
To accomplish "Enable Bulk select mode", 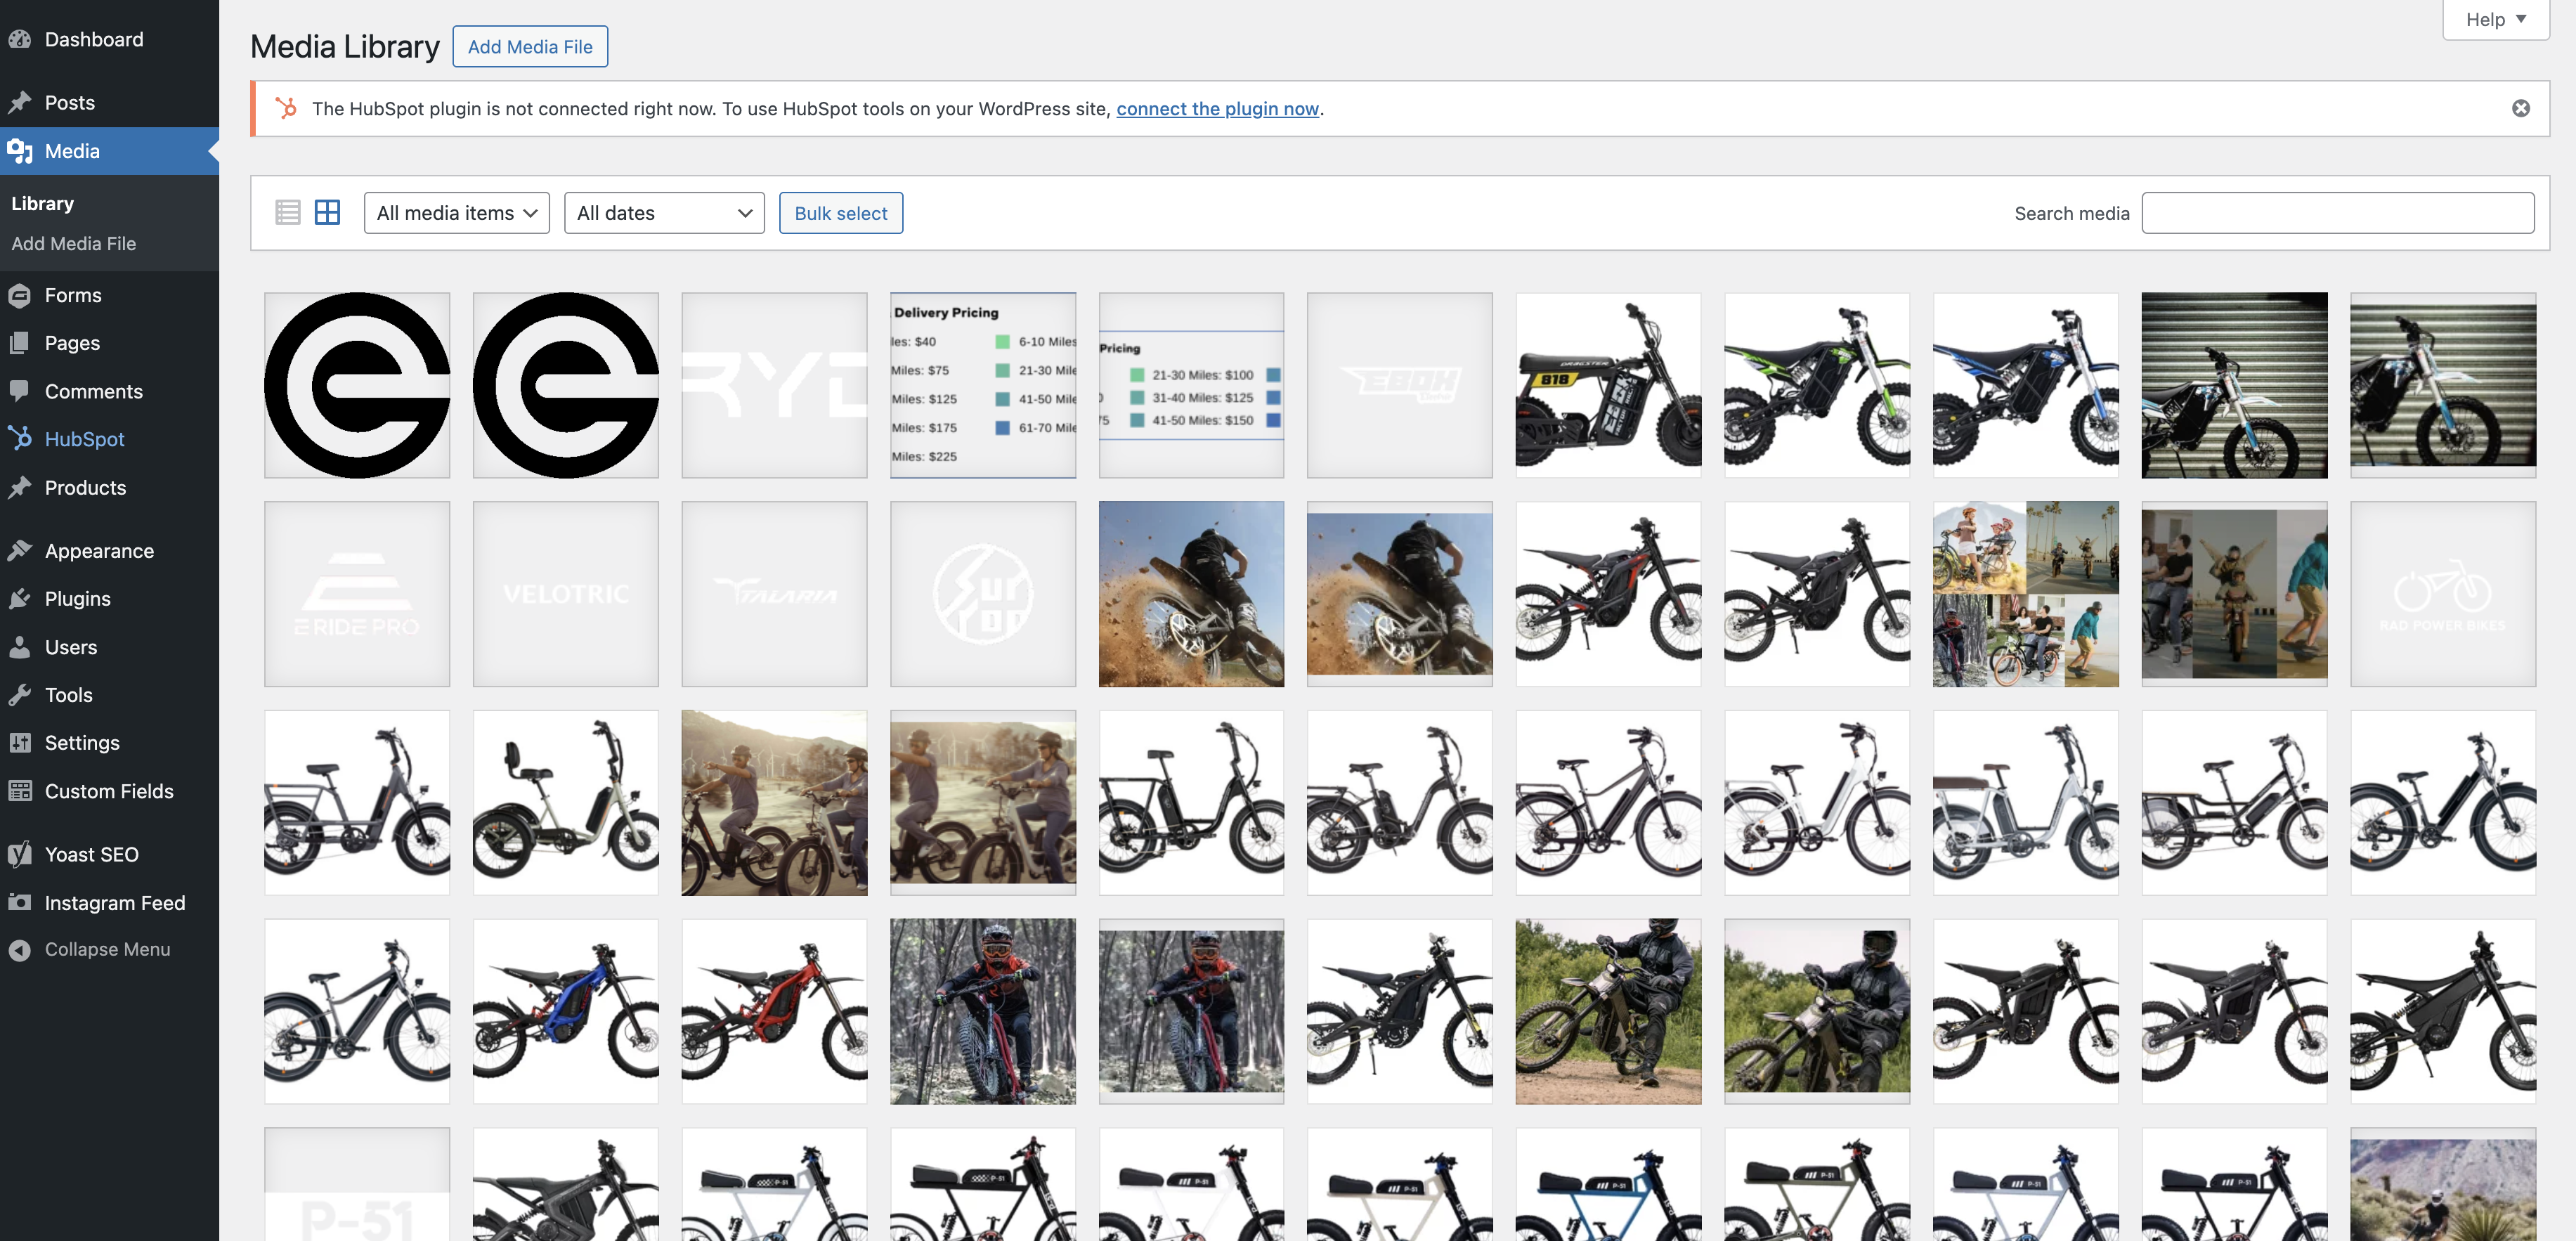I will click(840, 212).
